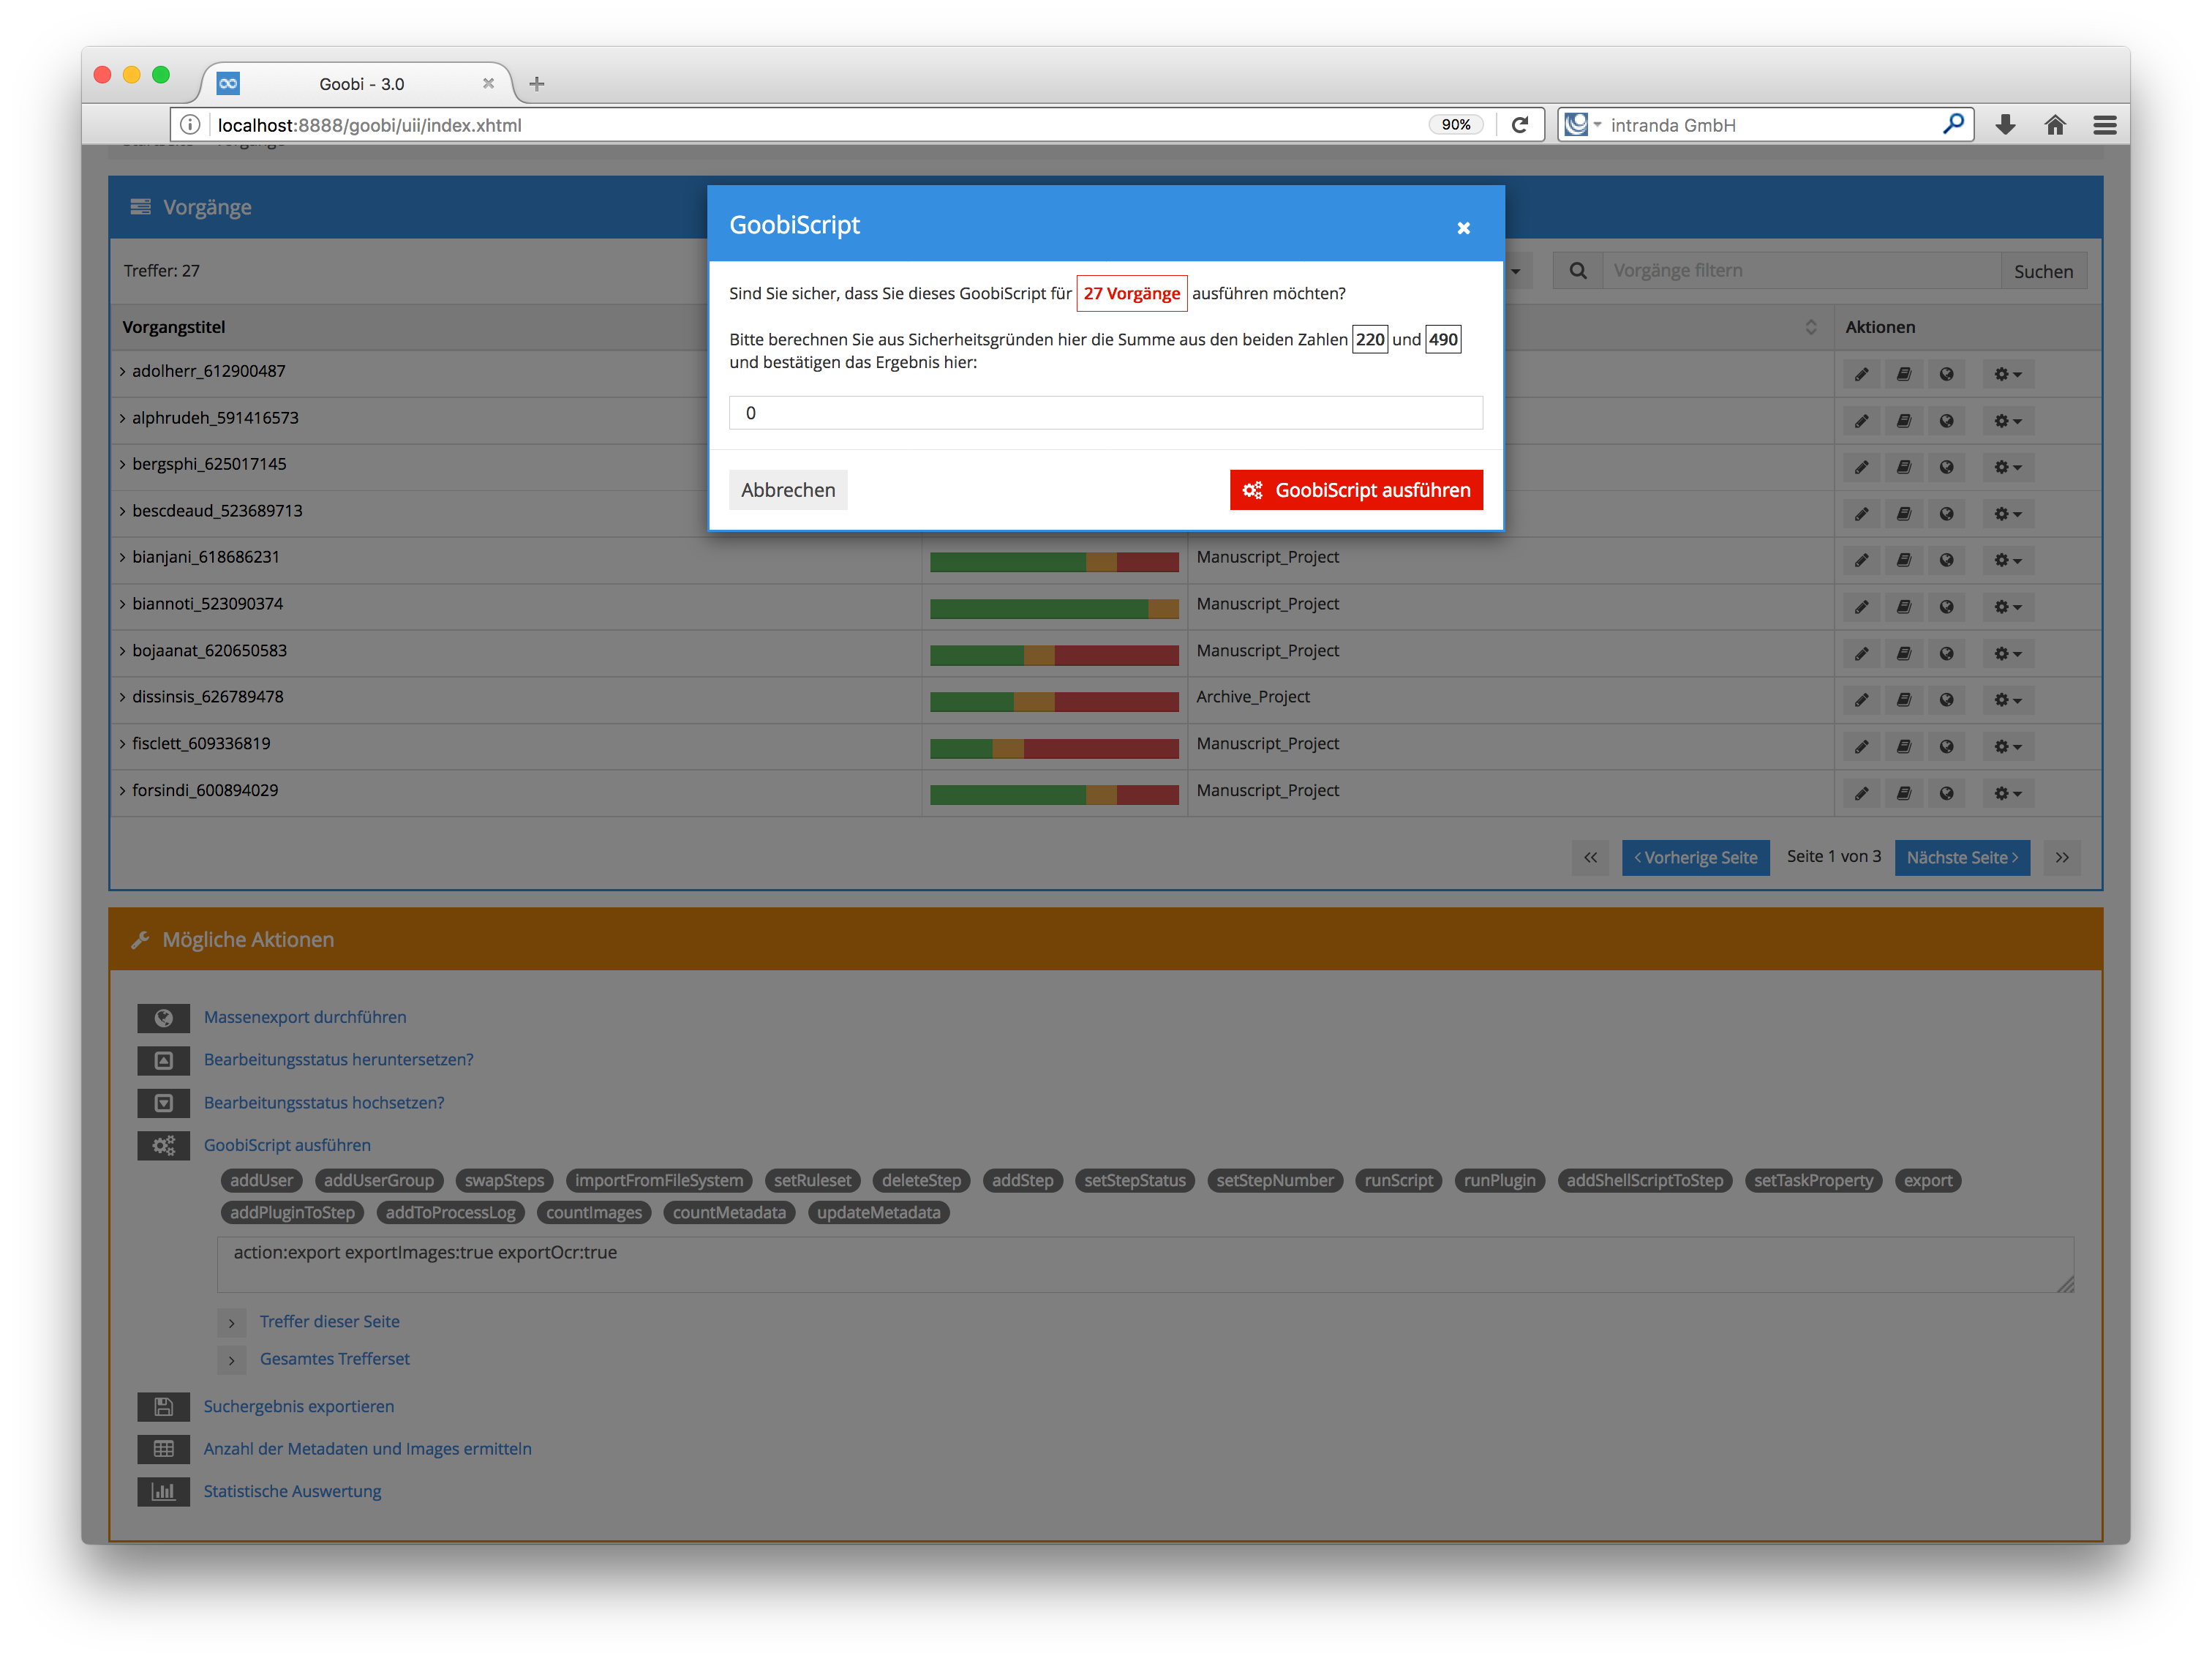Click the browser home icon
2212x1661 pixels.
2055,125
